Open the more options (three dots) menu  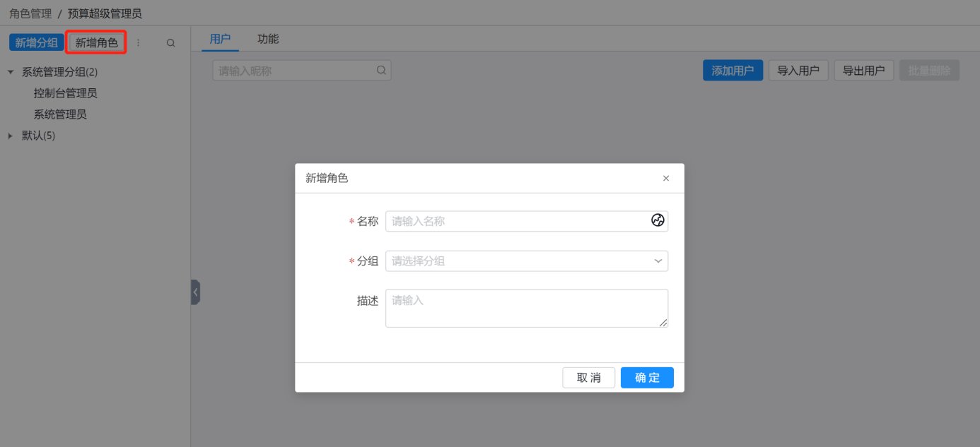tap(139, 43)
